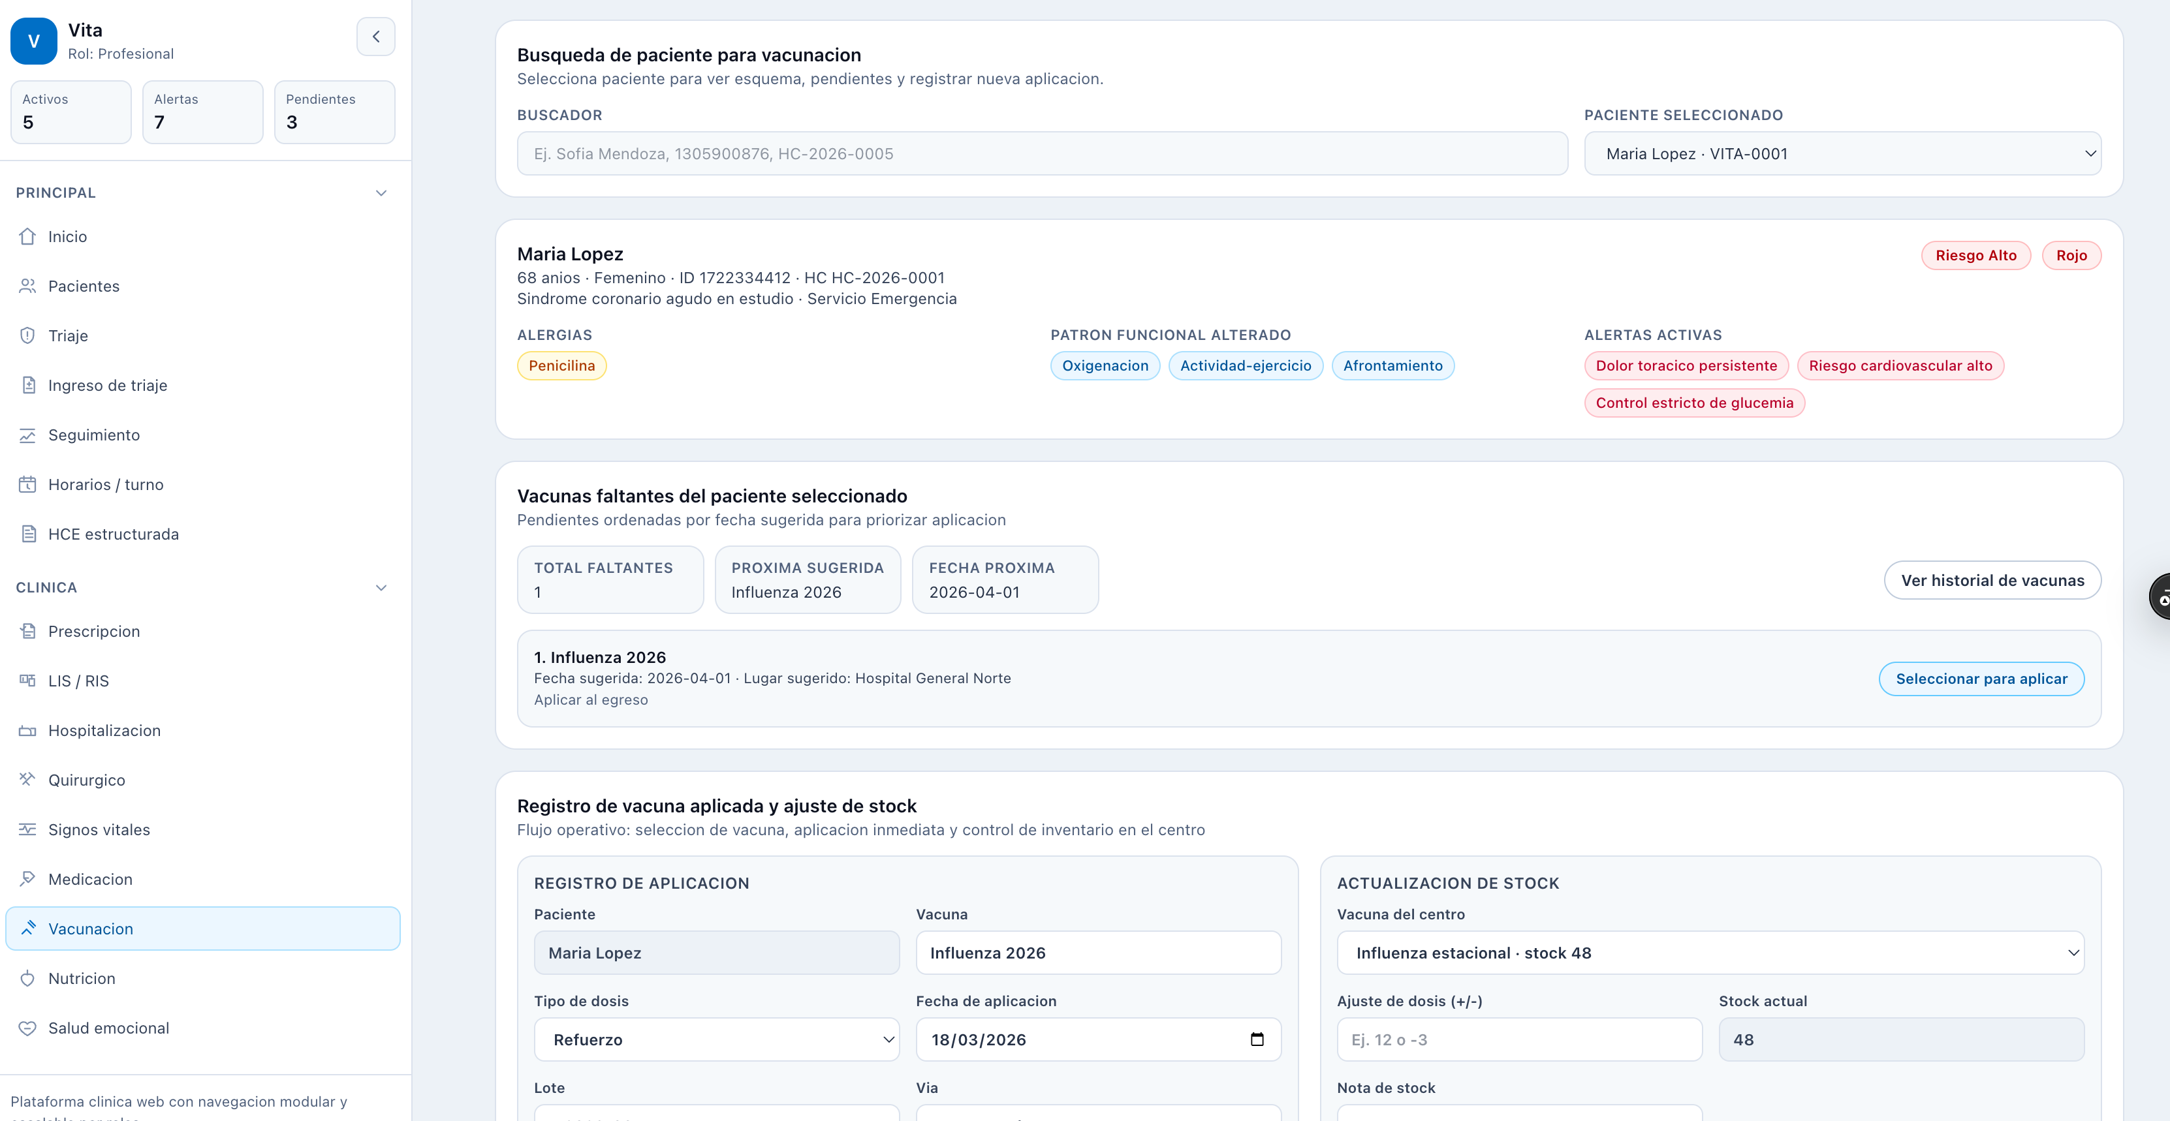This screenshot has width=2170, height=1121.
Task: Click the Medicacion pill icon
Action: click(28, 880)
